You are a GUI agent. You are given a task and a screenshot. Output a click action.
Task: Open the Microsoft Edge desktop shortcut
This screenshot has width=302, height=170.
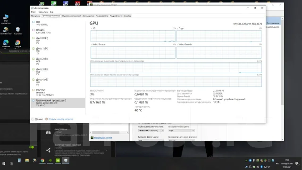coord(6,44)
